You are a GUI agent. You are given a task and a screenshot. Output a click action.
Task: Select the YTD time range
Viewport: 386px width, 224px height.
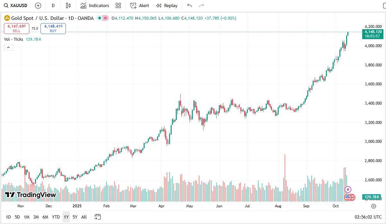pyautogui.click(x=56, y=217)
